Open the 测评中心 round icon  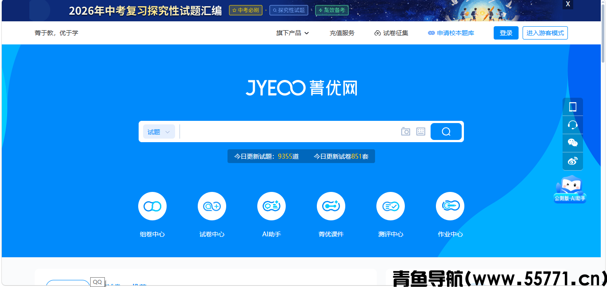(391, 206)
